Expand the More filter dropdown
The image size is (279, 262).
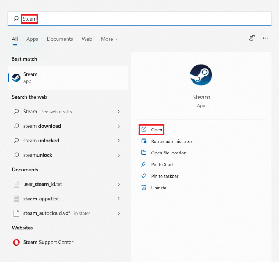pyautogui.click(x=110, y=39)
